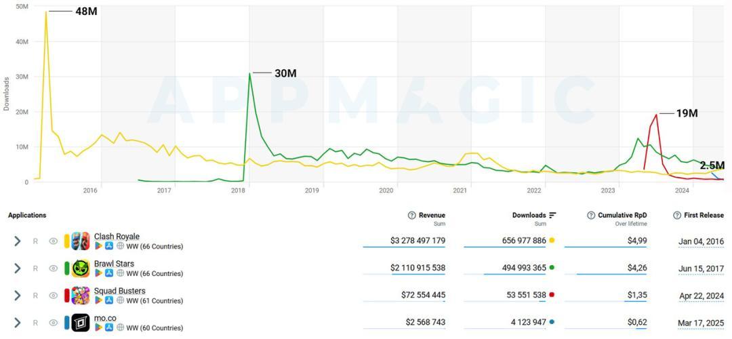Expand the Clash Royale row
This screenshot has width=732, height=339.
point(18,241)
